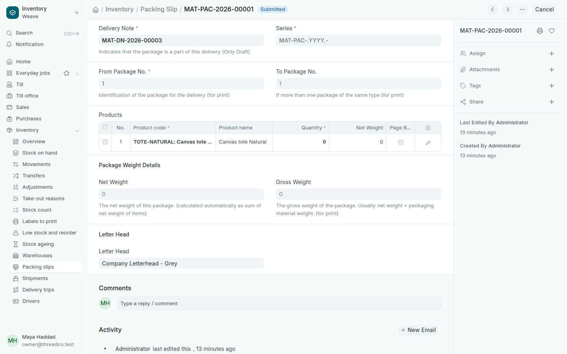Add a tag with the Tags plus
The image size is (567, 354).
(552, 86)
